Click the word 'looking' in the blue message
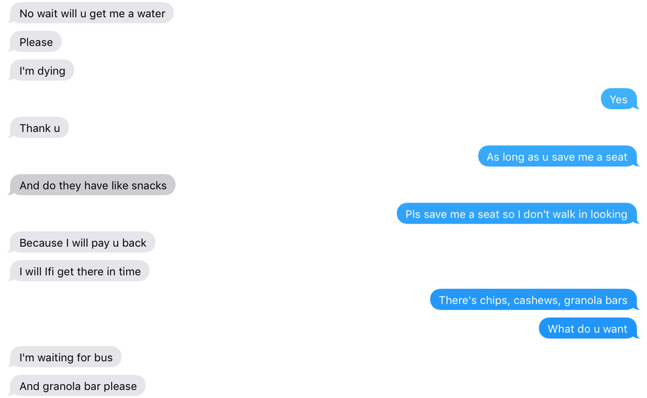Screen dimensions: 647x398 point(609,215)
